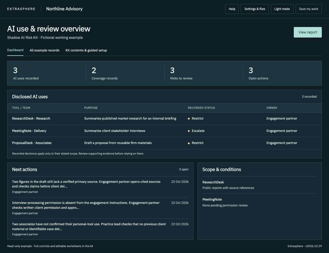The height and width of the screenshot is (253, 329).
Task: Click the ResearchDesk · Research row name
Action: (x=31, y=119)
